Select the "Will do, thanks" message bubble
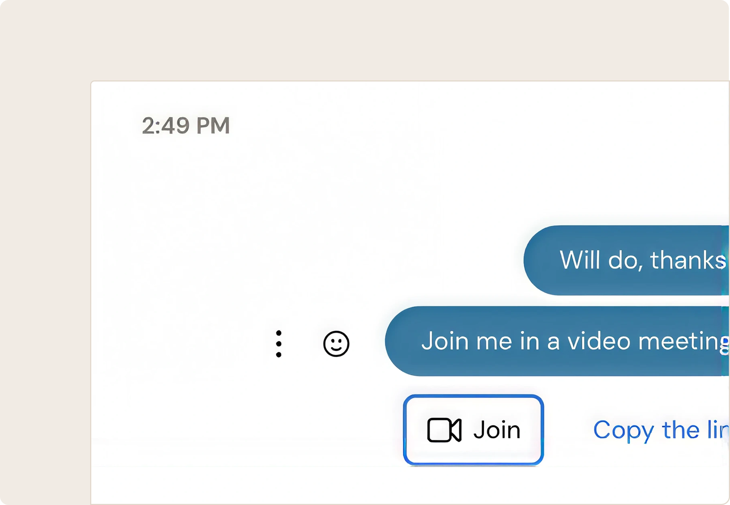 click(626, 260)
